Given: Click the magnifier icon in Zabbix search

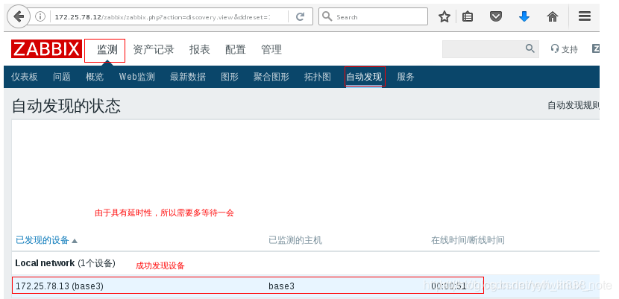Looking at the screenshot, I should tap(530, 48).
